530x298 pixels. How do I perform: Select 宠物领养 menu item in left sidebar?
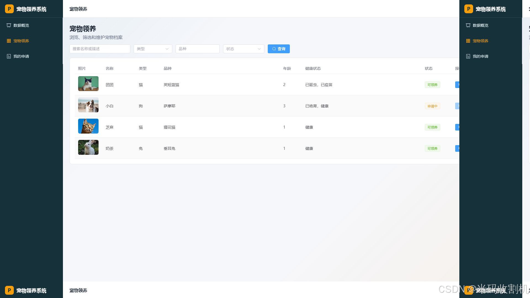point(31,41)
